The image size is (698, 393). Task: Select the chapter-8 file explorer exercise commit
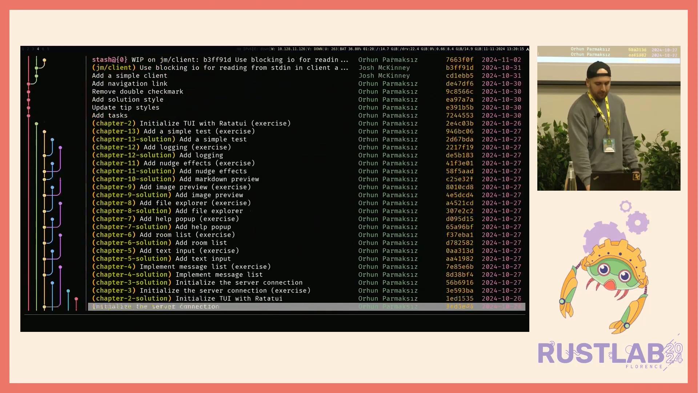click(306, 203)
